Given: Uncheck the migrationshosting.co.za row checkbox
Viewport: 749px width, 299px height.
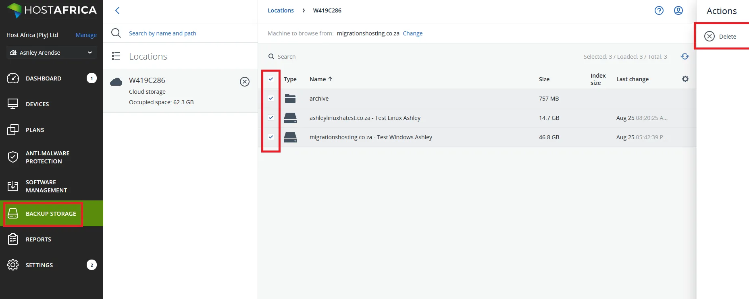Looking at the screenshot, I should click(x=271, y=137).
